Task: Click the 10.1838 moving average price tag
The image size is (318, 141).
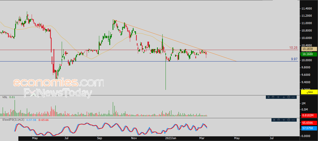Action: coord(309,49)
